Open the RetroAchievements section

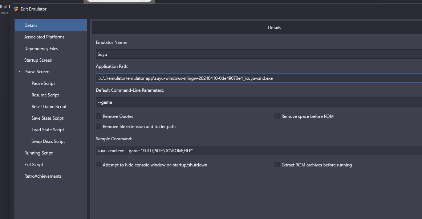[x=43, y=176]
